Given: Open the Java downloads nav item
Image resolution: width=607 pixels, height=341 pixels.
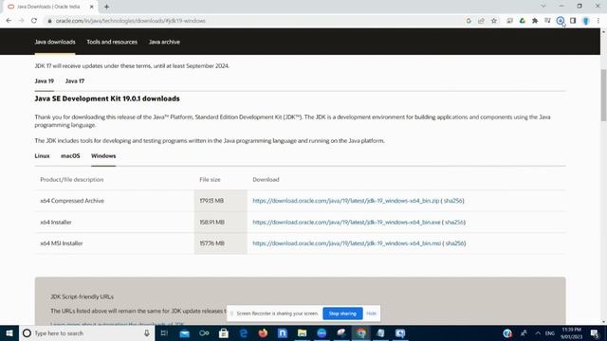Looking at the screenshot, I should pyautogui.click(x=55, y=42).
